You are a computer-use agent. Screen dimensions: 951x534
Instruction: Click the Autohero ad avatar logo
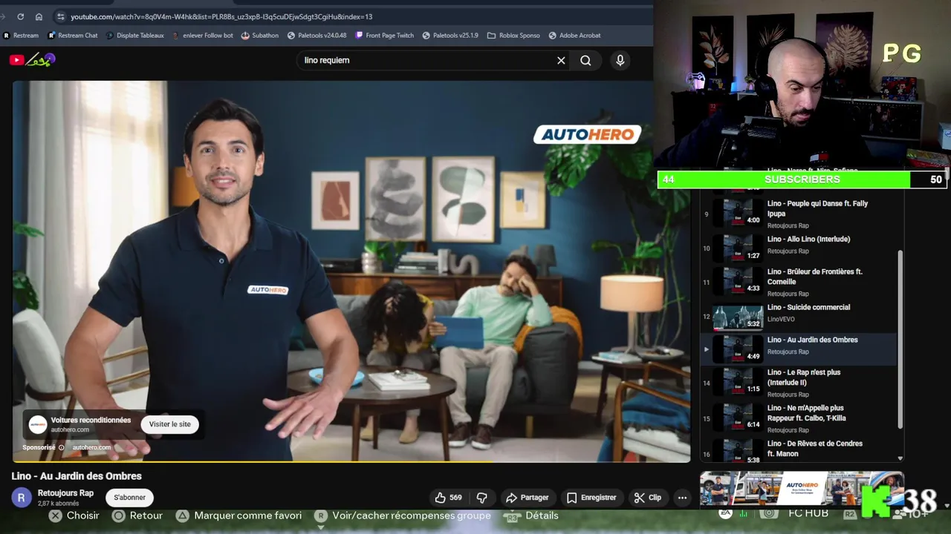(x=38, y=424)
